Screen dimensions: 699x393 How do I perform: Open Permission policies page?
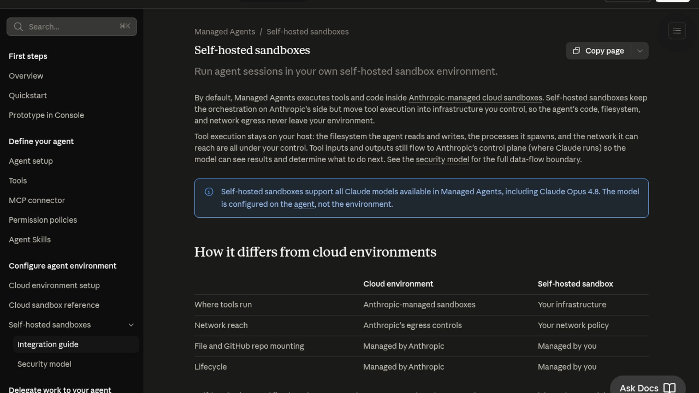pos(43,220)
